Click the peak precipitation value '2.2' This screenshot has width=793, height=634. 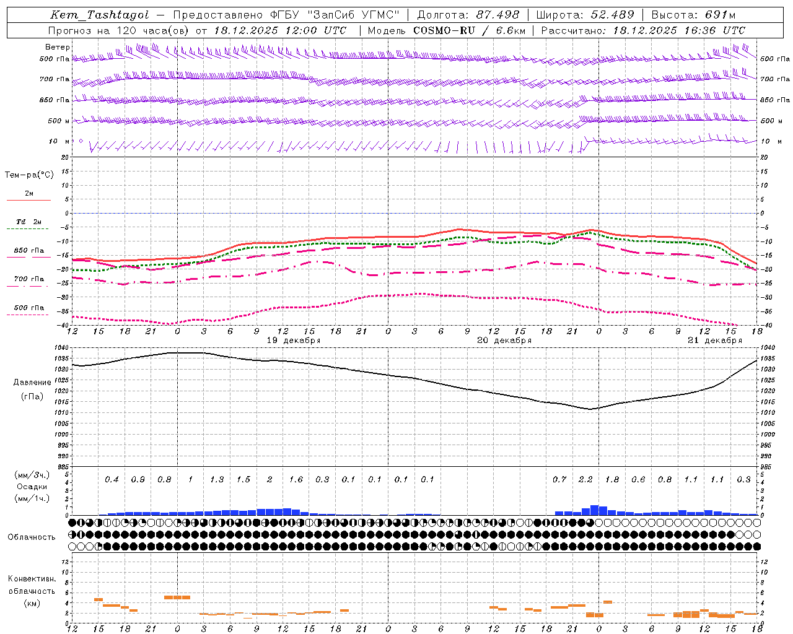[585, 480]
